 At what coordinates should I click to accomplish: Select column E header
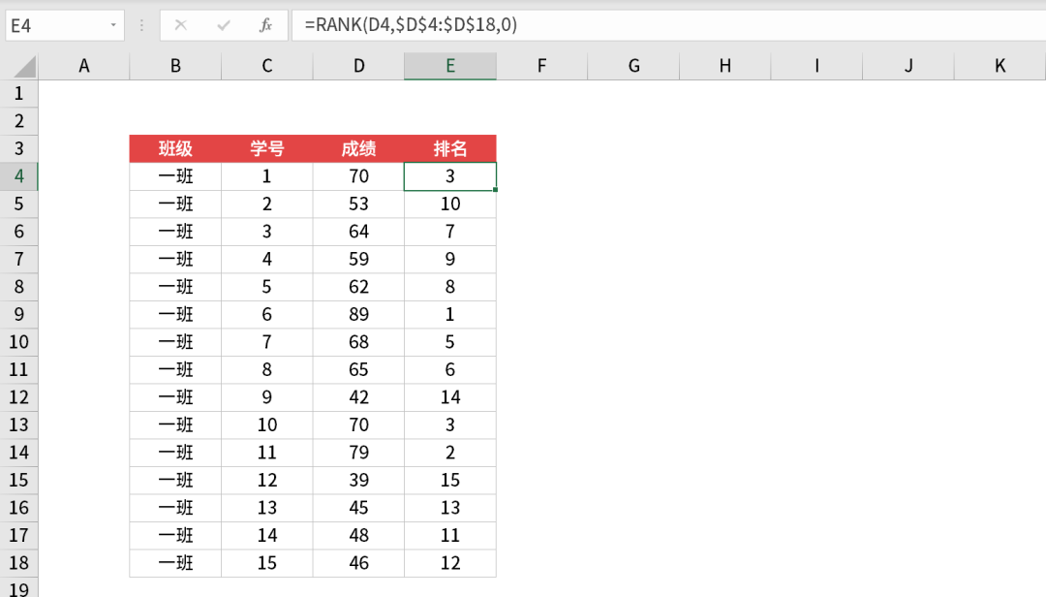[450, 66]
